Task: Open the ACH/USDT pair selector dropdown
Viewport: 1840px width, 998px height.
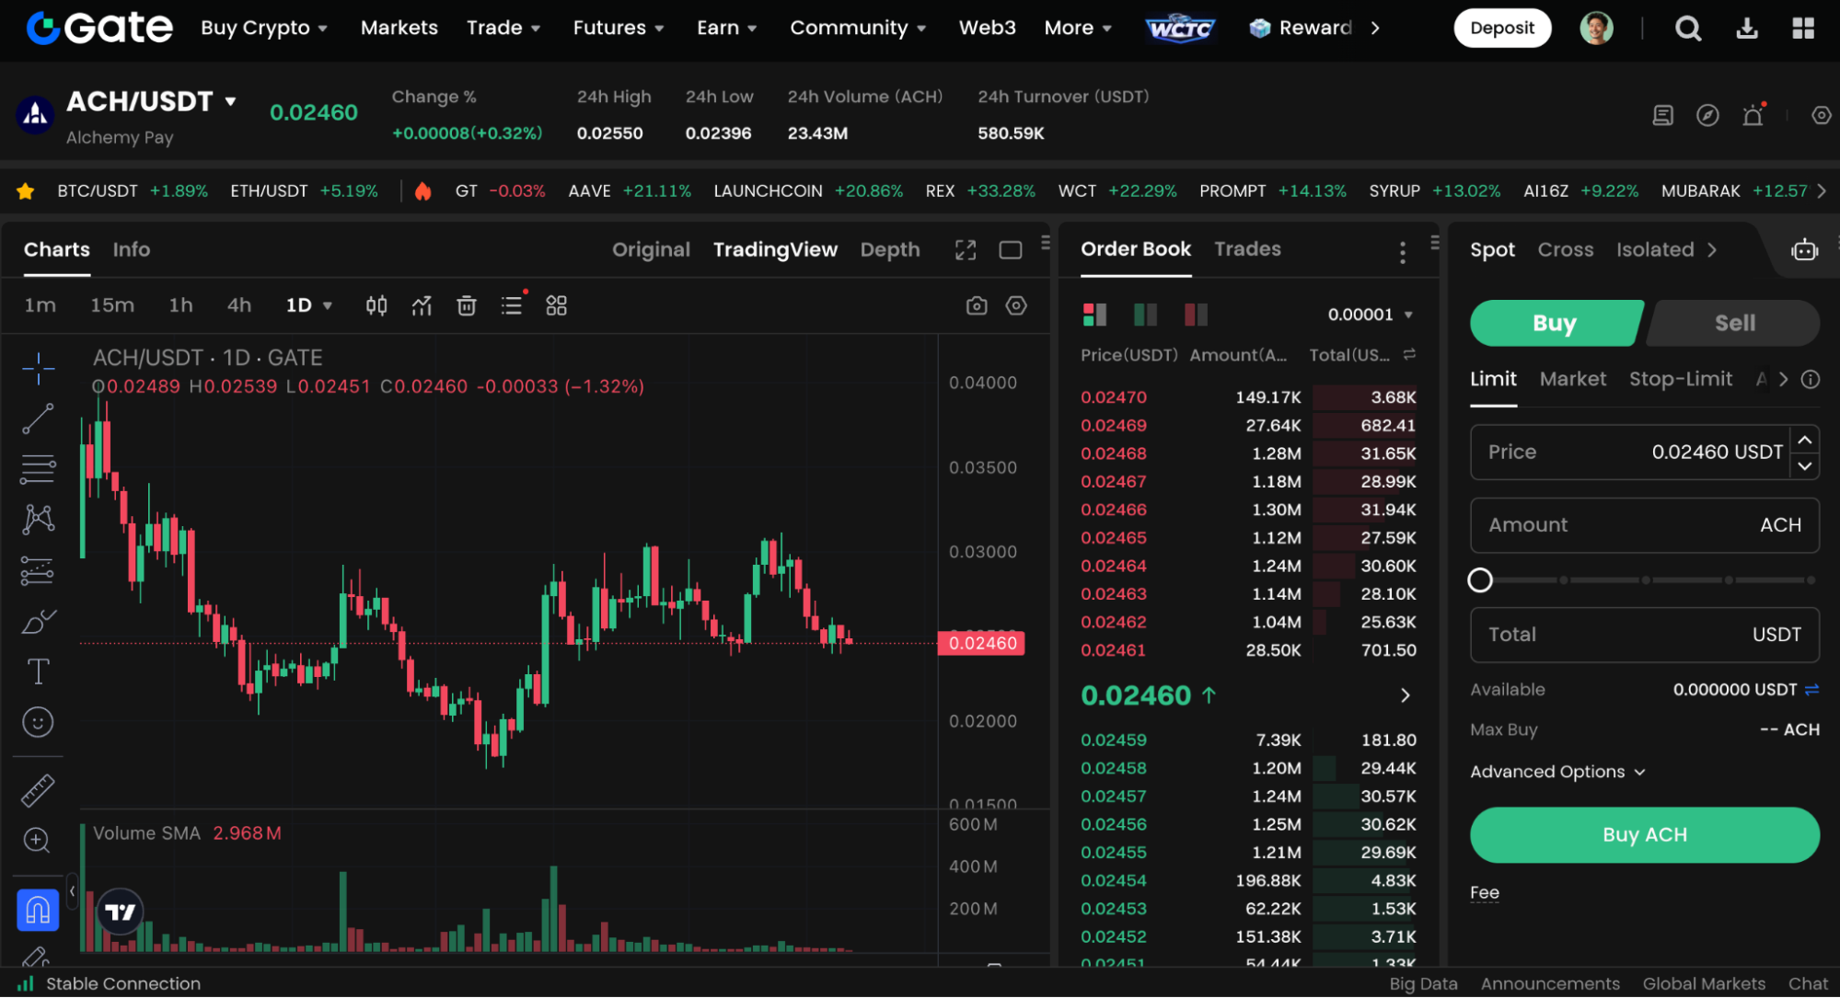Action: coord(230,101)
